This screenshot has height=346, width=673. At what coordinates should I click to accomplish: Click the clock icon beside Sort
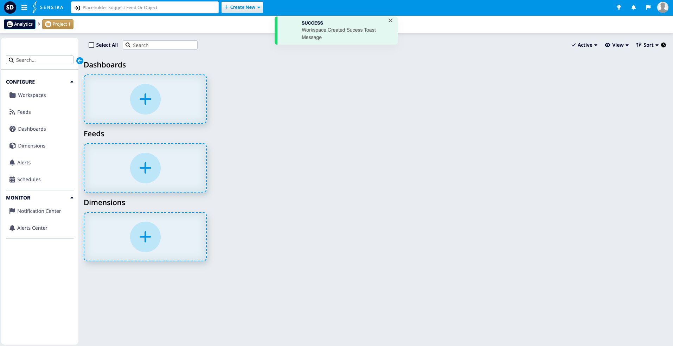point(664,45)
